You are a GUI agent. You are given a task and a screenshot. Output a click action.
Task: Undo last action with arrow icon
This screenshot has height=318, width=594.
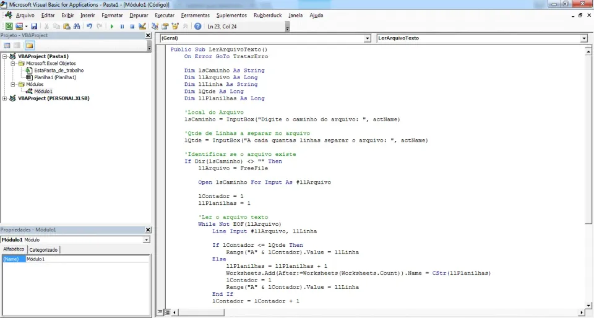[x=89, y=26]
